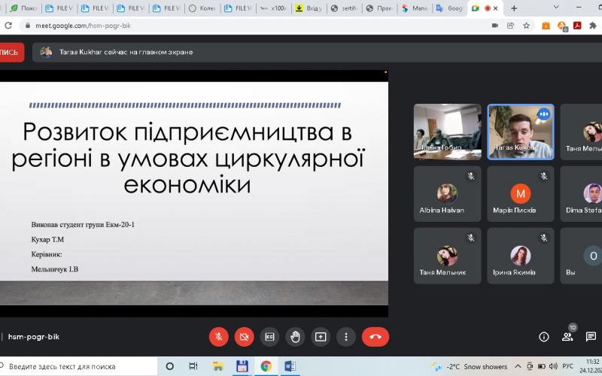Screen dimensions: 602x376
Task: Switch to the x100 tab
Action: [274, 8]
